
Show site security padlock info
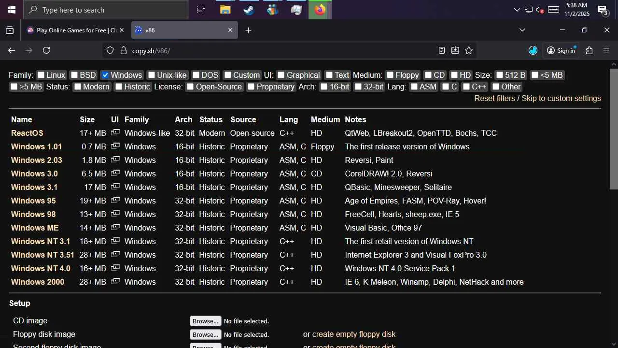123,50
